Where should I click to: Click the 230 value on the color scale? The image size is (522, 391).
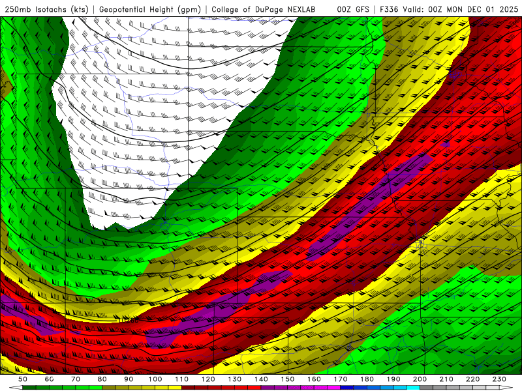pyautogui.click(x=499, y=379)
